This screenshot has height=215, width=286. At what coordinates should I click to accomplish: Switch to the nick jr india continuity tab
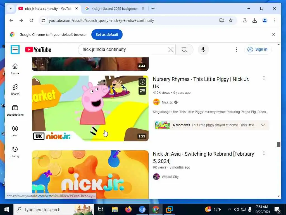(48, 9)
